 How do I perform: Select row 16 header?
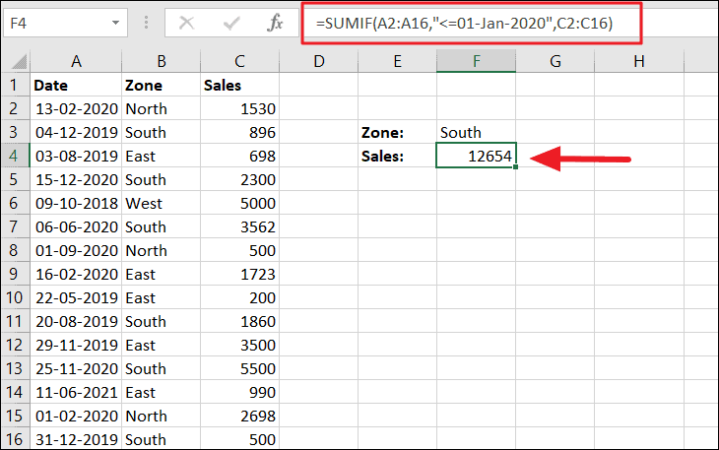[x=15, y=439]
